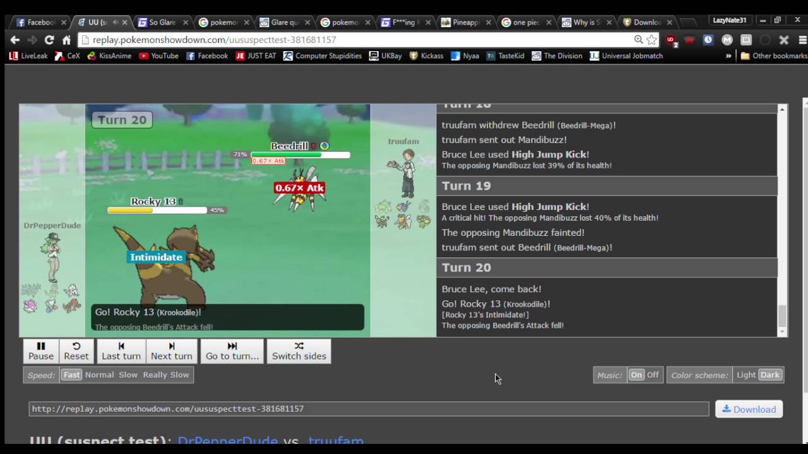The width and height of the screenshot is (808, 454).
Task: Open the Universal Jobmatch bookmark
Action: (626, 56)
